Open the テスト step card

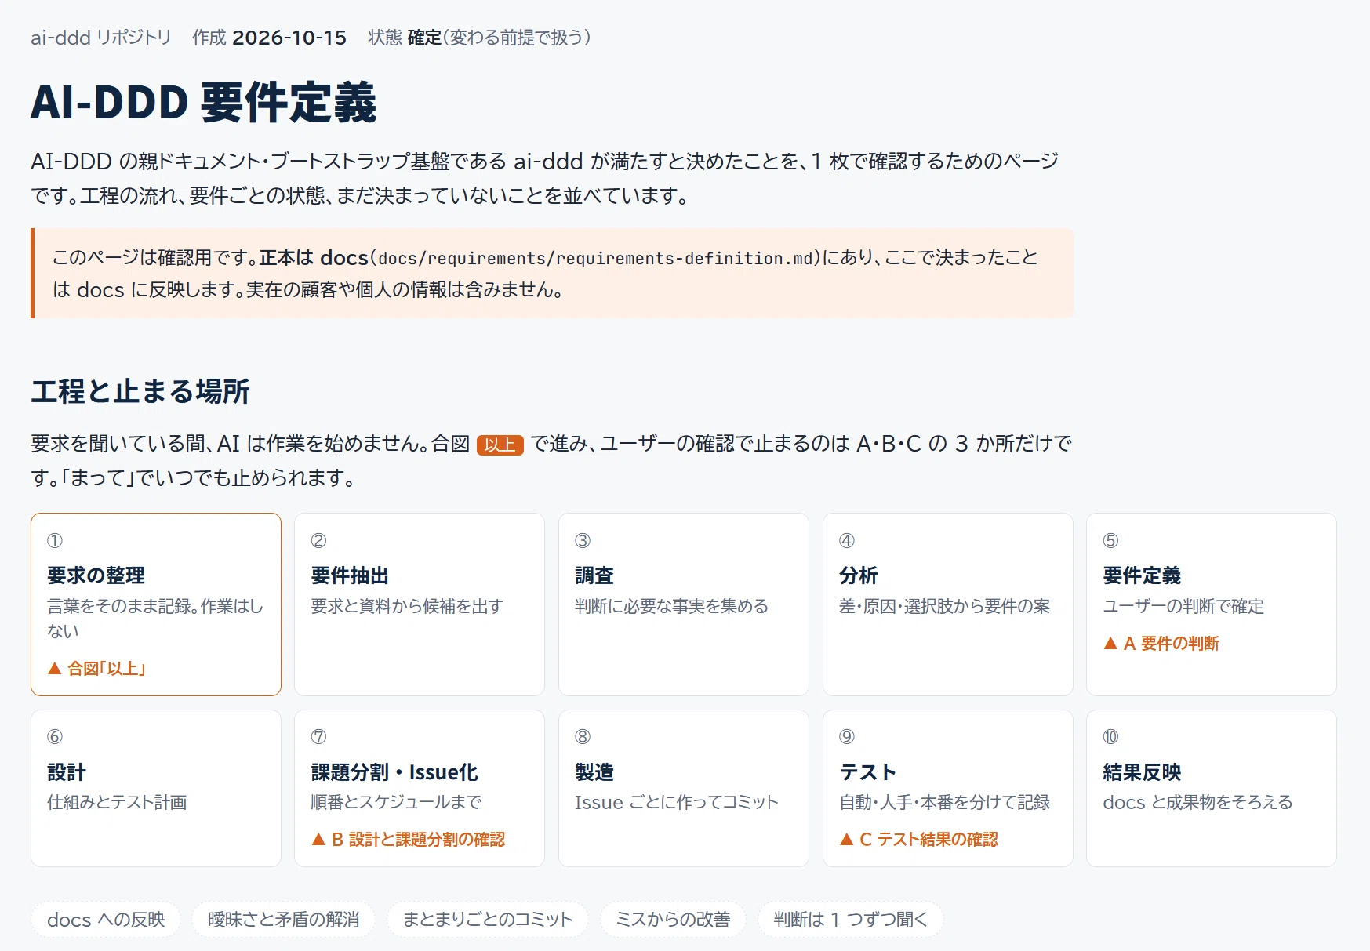tap(947, 788)
